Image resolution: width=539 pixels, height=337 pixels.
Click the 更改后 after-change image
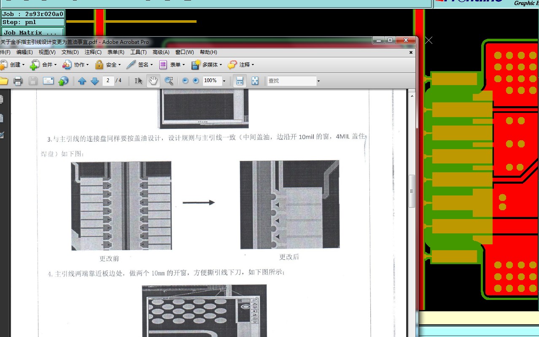click(290, 205)
